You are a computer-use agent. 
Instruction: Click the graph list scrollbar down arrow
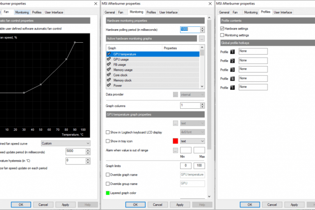pos(202,86)
